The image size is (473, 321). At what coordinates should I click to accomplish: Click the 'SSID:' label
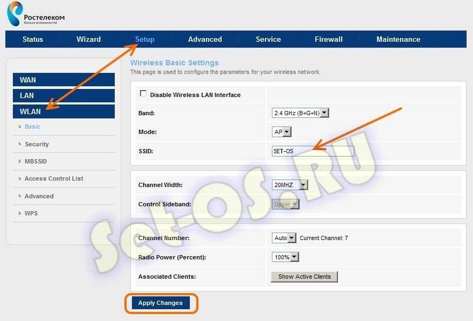146,151
